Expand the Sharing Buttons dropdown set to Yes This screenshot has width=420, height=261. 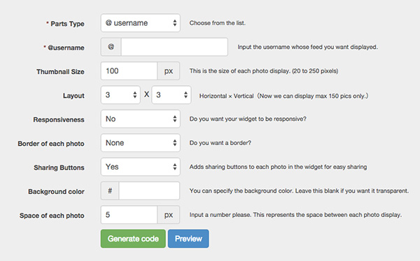tap(141, 167)
